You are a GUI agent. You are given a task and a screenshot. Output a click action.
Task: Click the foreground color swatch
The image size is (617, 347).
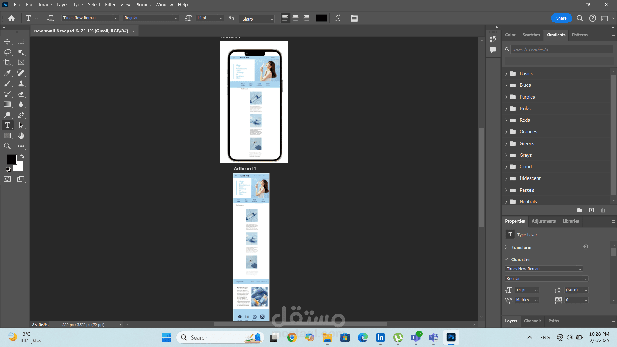[12, 159]
